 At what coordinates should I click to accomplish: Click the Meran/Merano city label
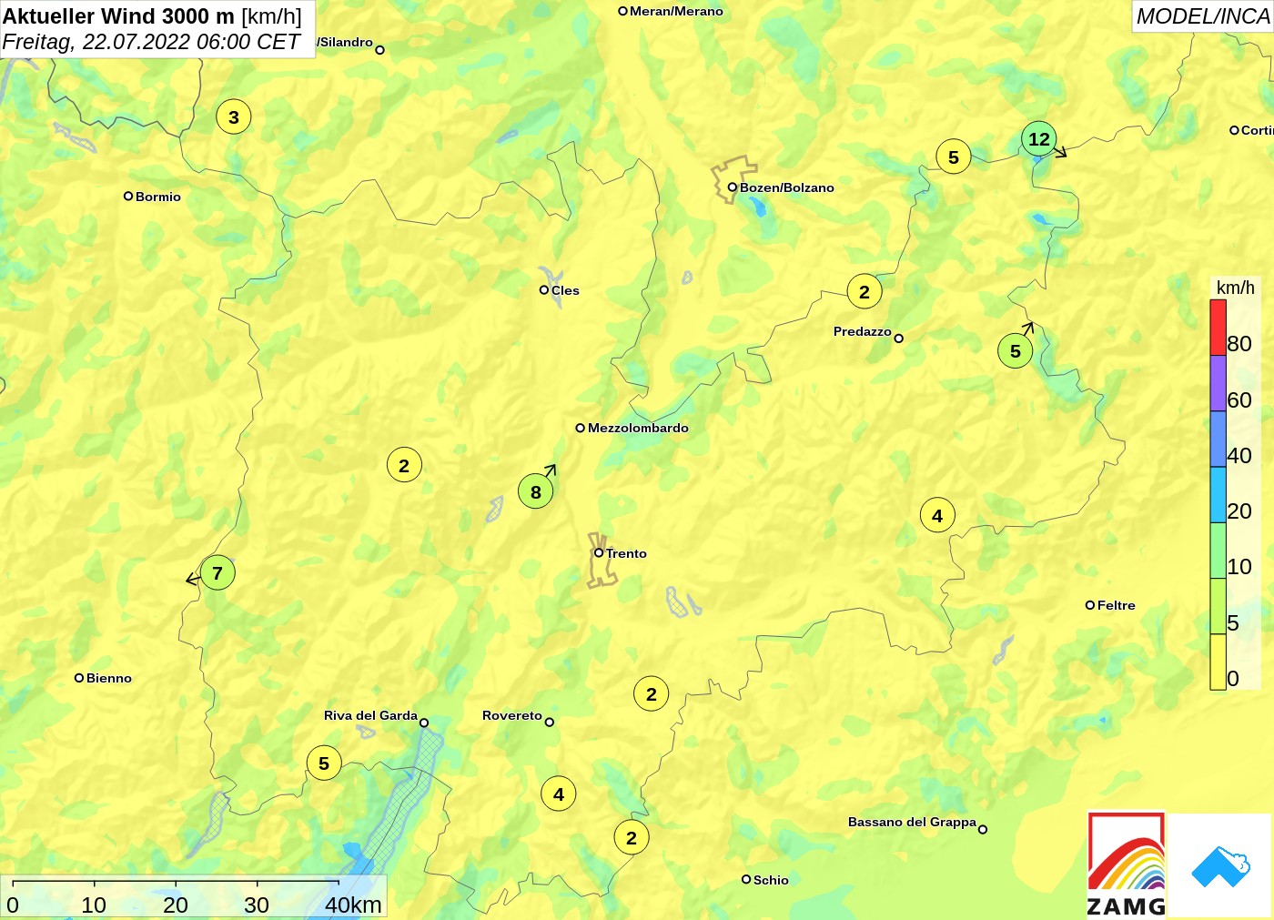[676, 11]
